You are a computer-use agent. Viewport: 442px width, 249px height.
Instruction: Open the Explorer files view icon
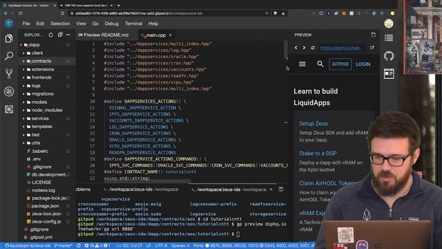click(9, 38)
